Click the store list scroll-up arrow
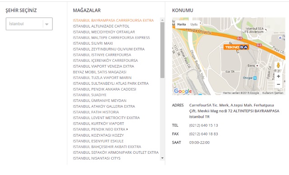This screenshot has width=289, height=175. point(162,20)
